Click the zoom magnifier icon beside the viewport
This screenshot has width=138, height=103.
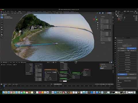point(98,23)
